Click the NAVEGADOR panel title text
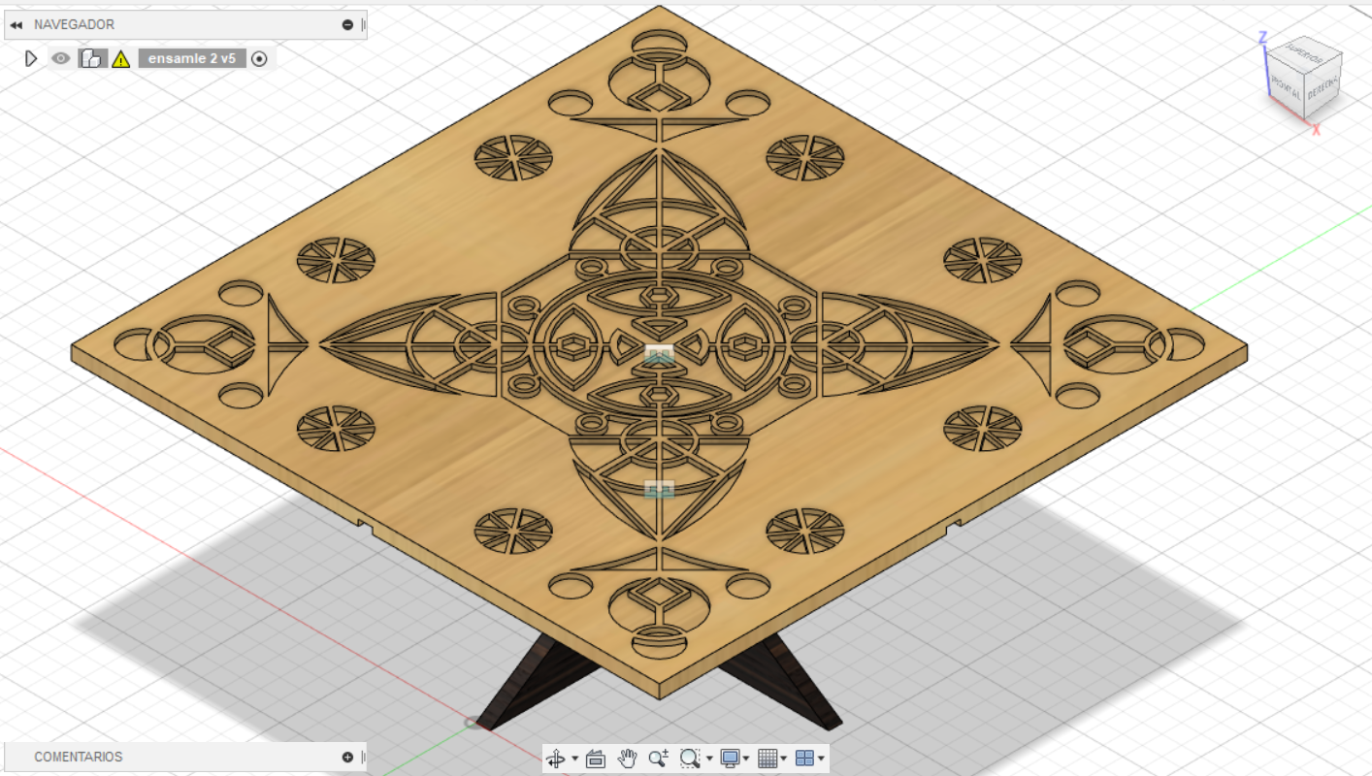This screenshot has height=776, width=1372. pos(74,25)
